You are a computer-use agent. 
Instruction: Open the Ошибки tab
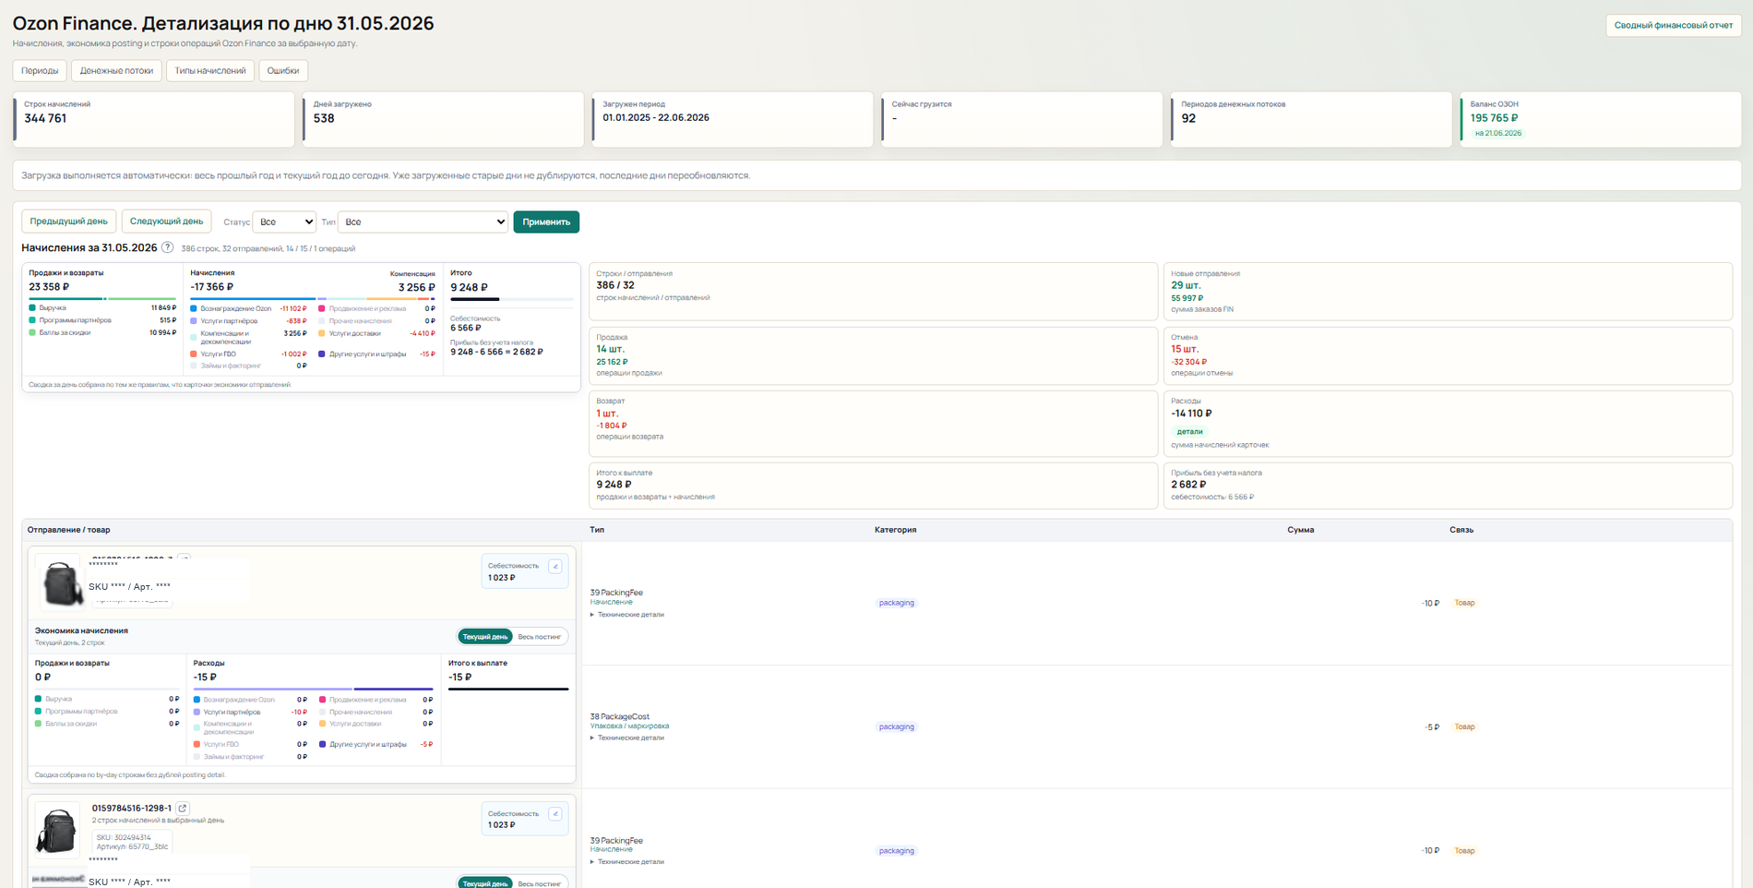pyautogui.click(x=283, y=70)
